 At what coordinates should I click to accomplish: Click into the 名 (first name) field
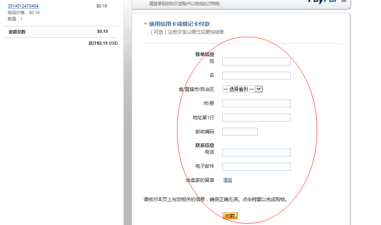(x=256, y=76)
